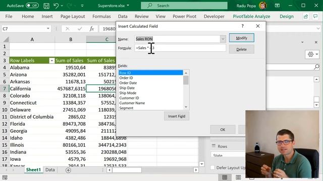Screen dimensions: 323x181
Task: Open the Page Layout tab
Action: tap(73, 17)
